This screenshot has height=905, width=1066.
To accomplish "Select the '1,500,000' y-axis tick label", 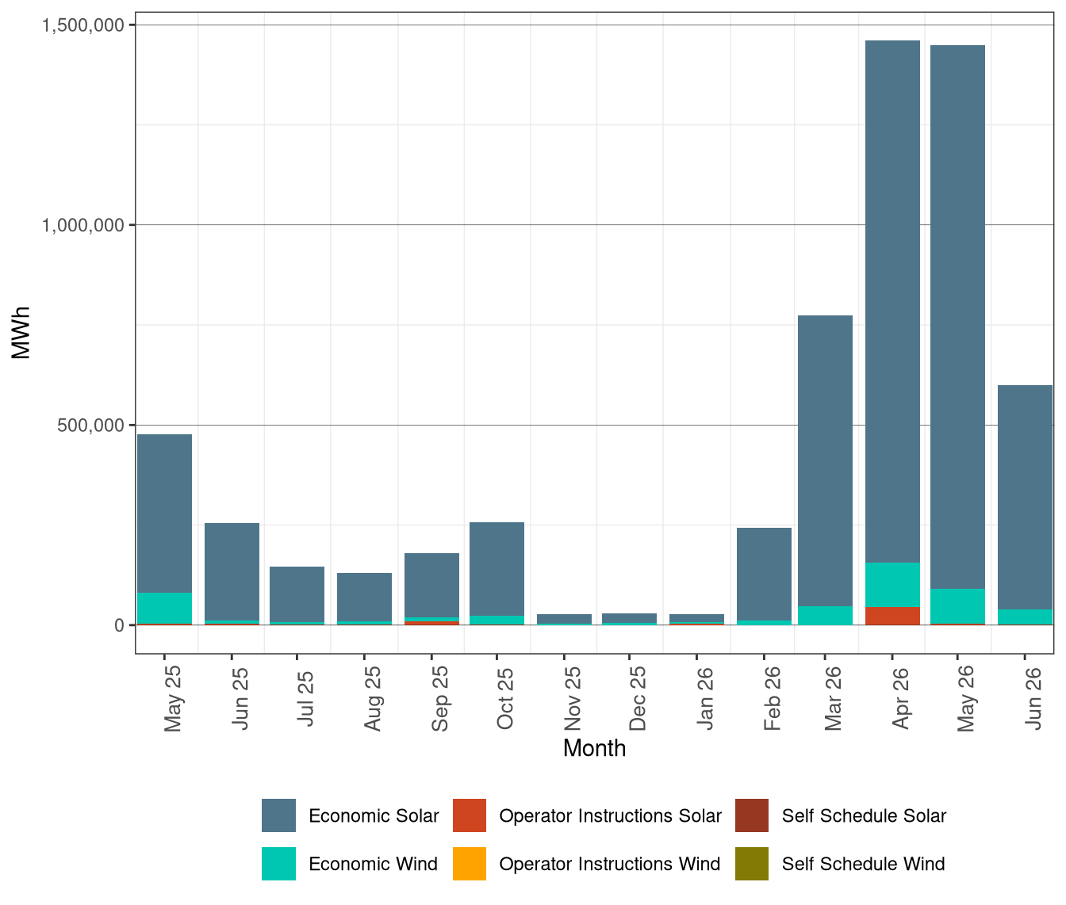I will [82, 25].
